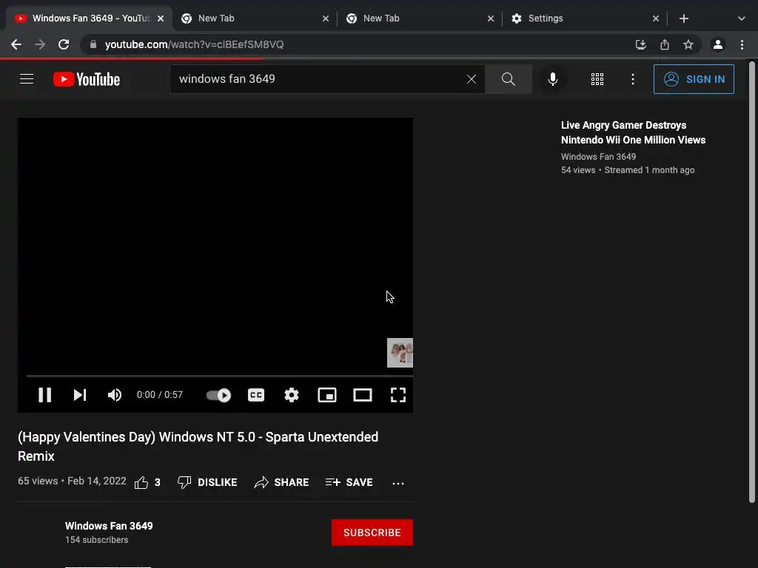
Task: Open video player settings gear
Action: [x=292, y=395]
